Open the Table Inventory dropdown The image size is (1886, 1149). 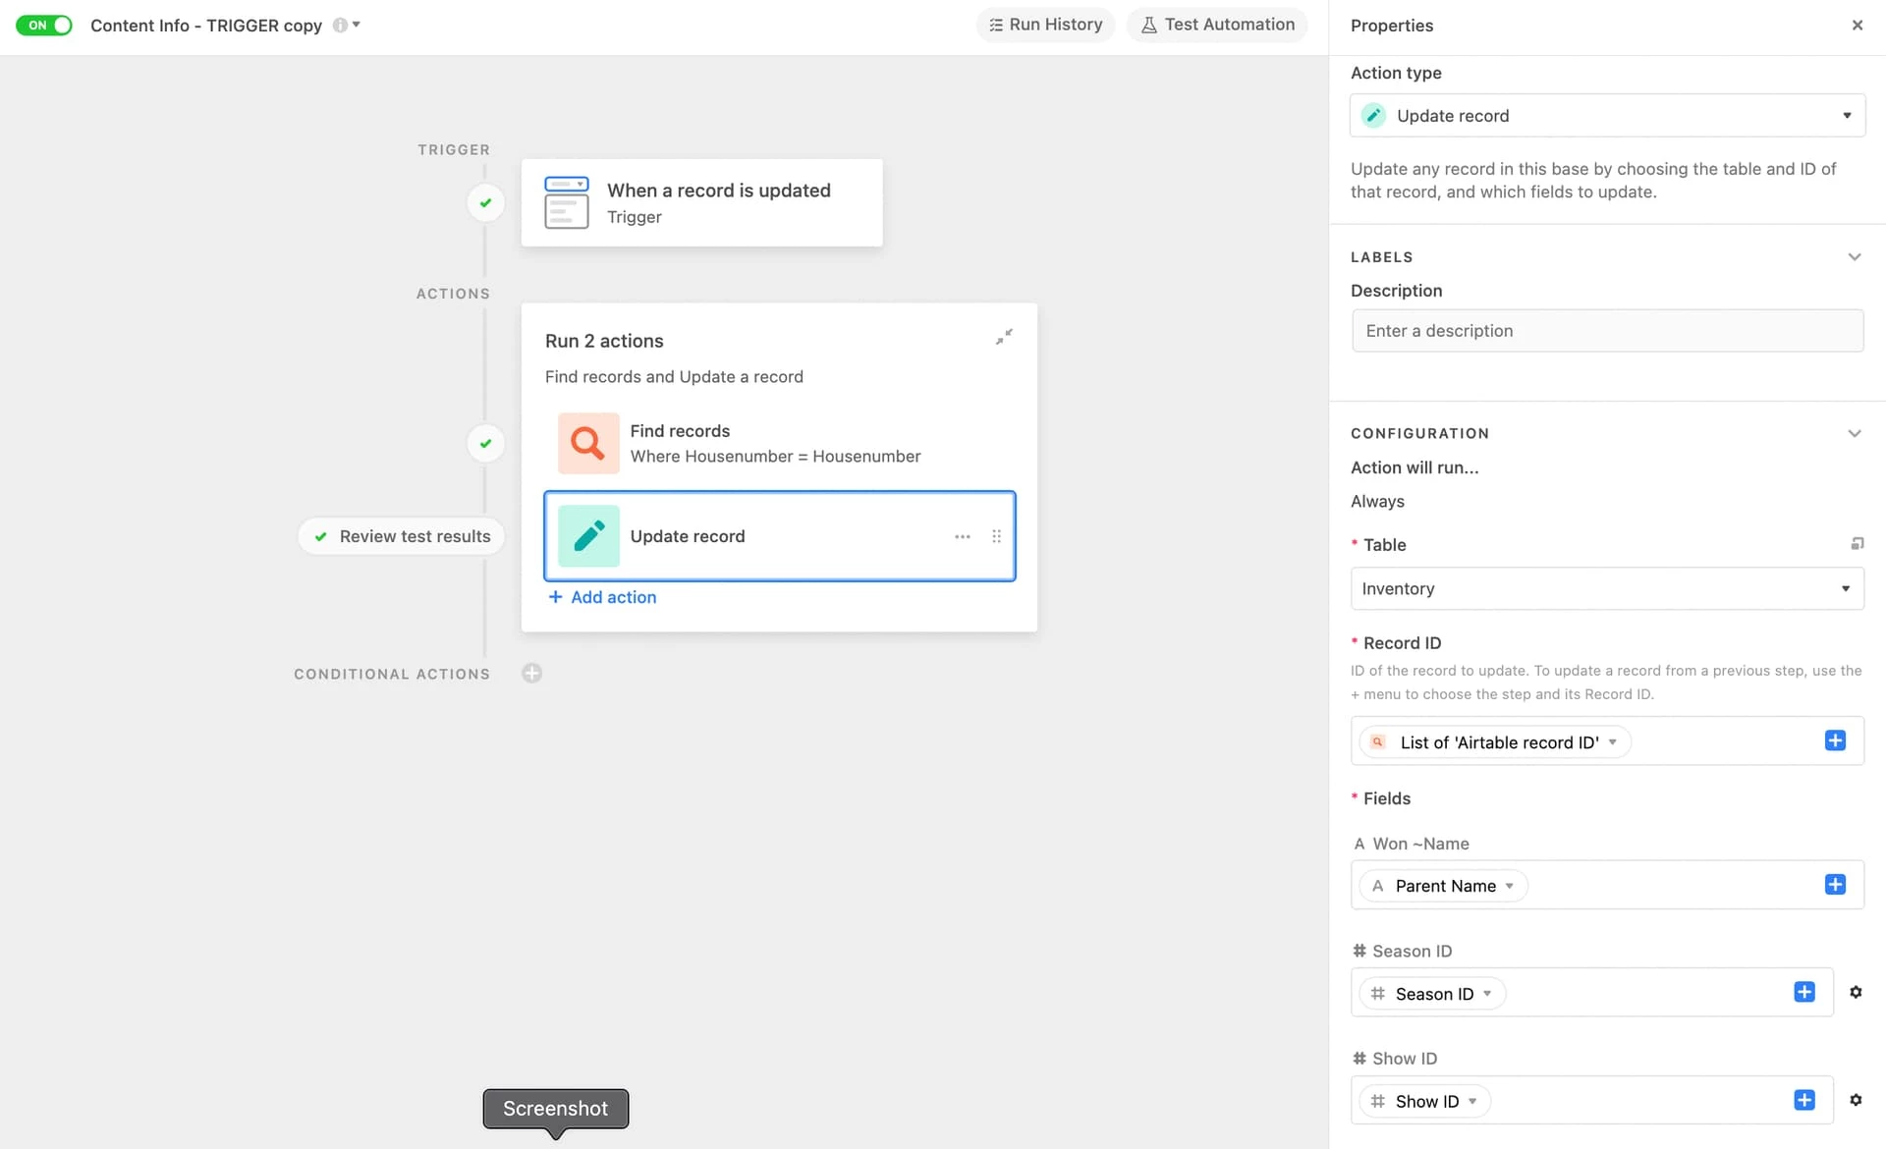click(x=1607, y=588)
